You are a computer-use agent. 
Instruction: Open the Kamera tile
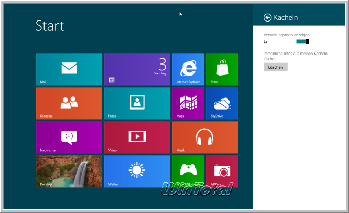pos(222,172)
